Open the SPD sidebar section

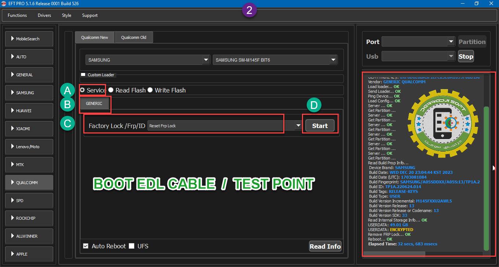point(29,201)
